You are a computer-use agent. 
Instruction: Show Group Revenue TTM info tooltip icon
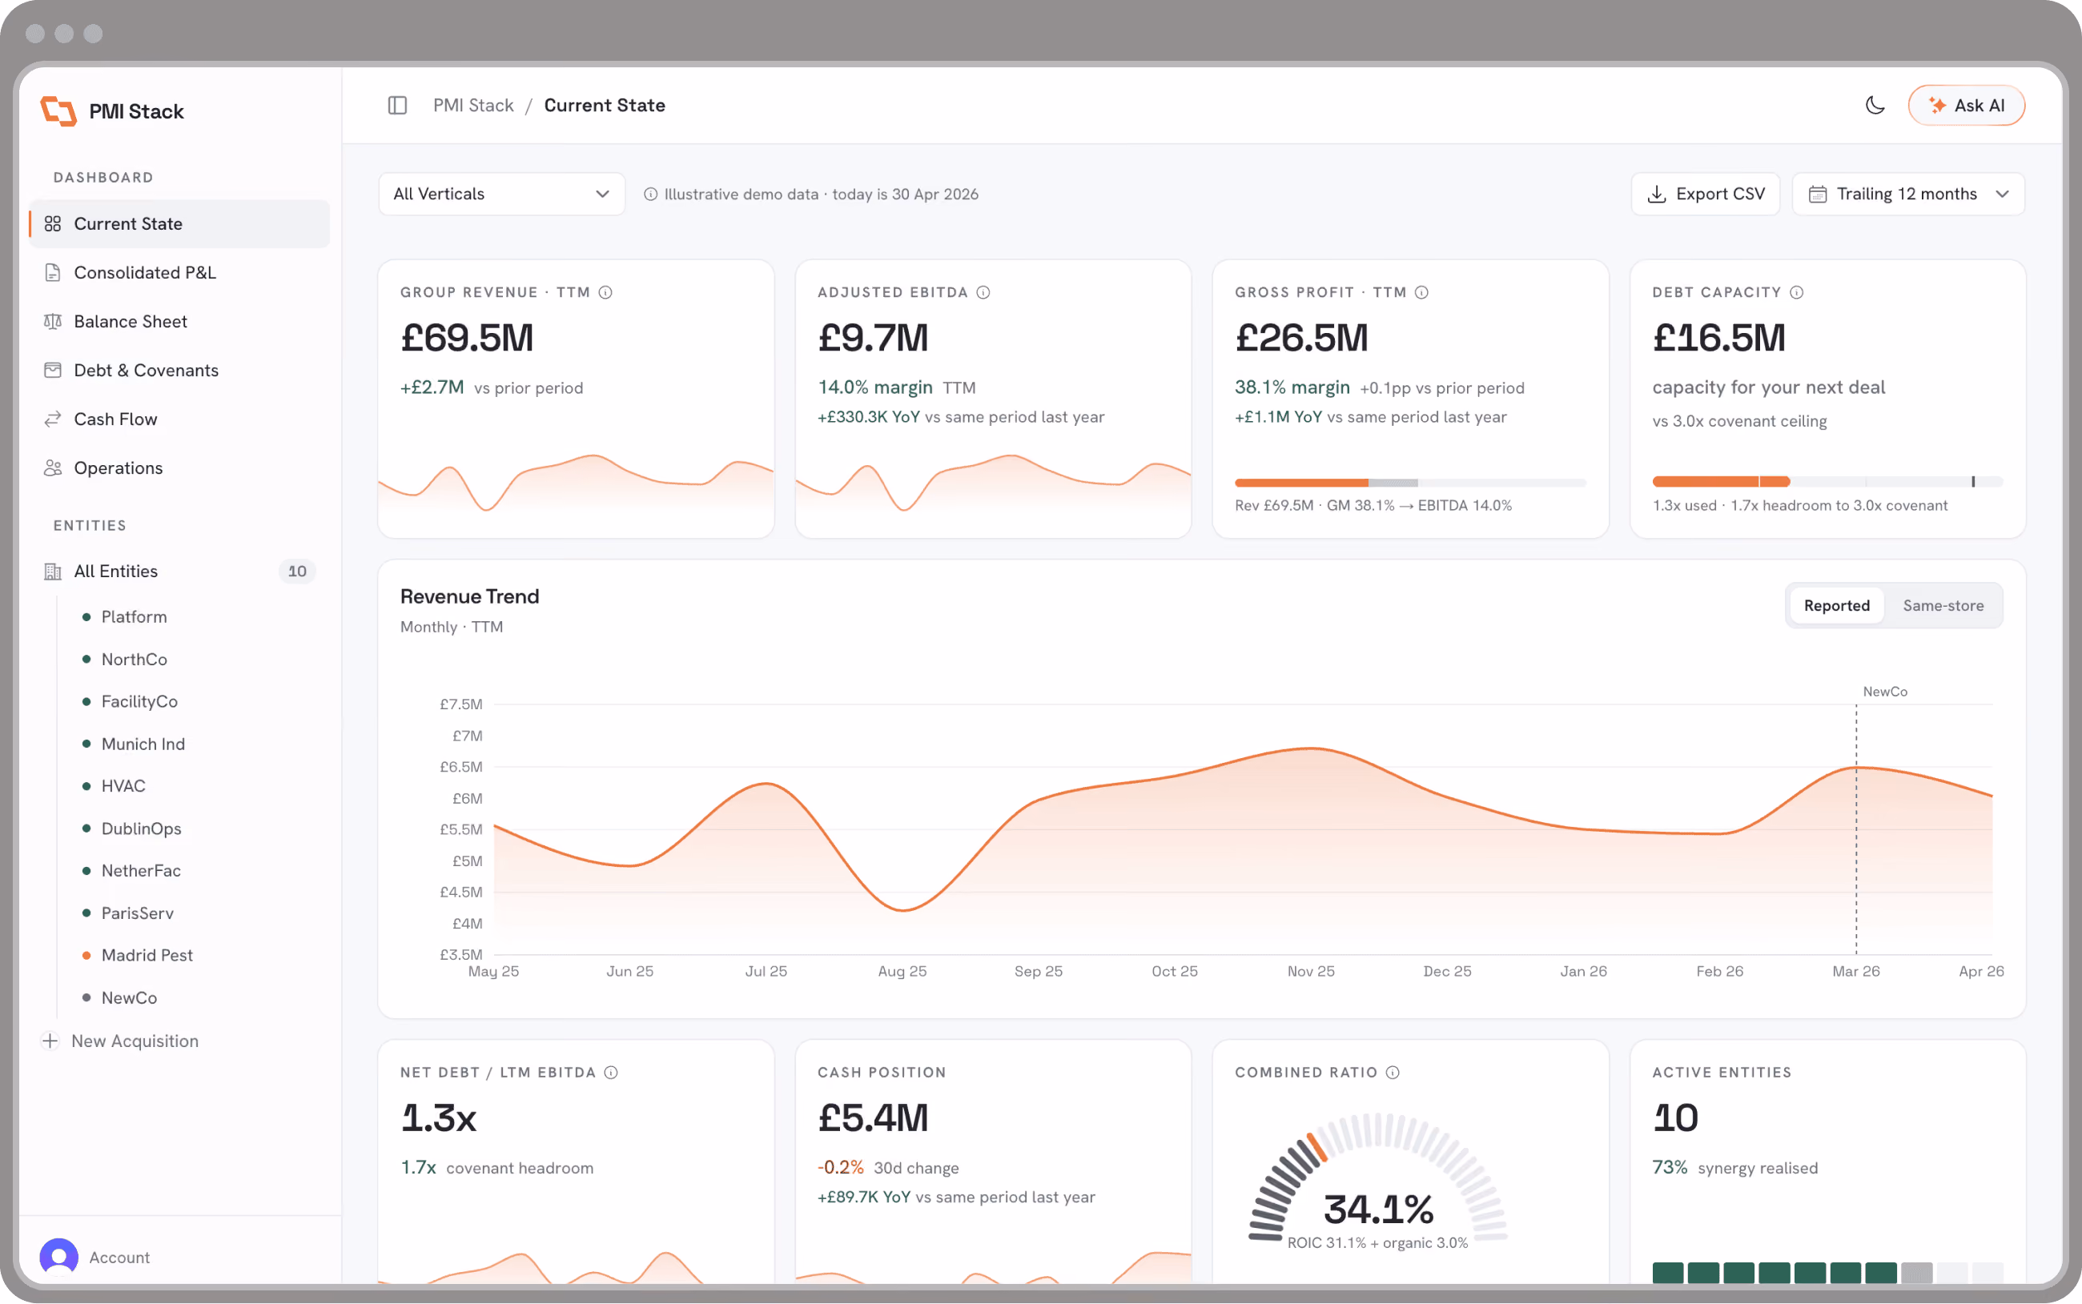[x=605, y=292]
